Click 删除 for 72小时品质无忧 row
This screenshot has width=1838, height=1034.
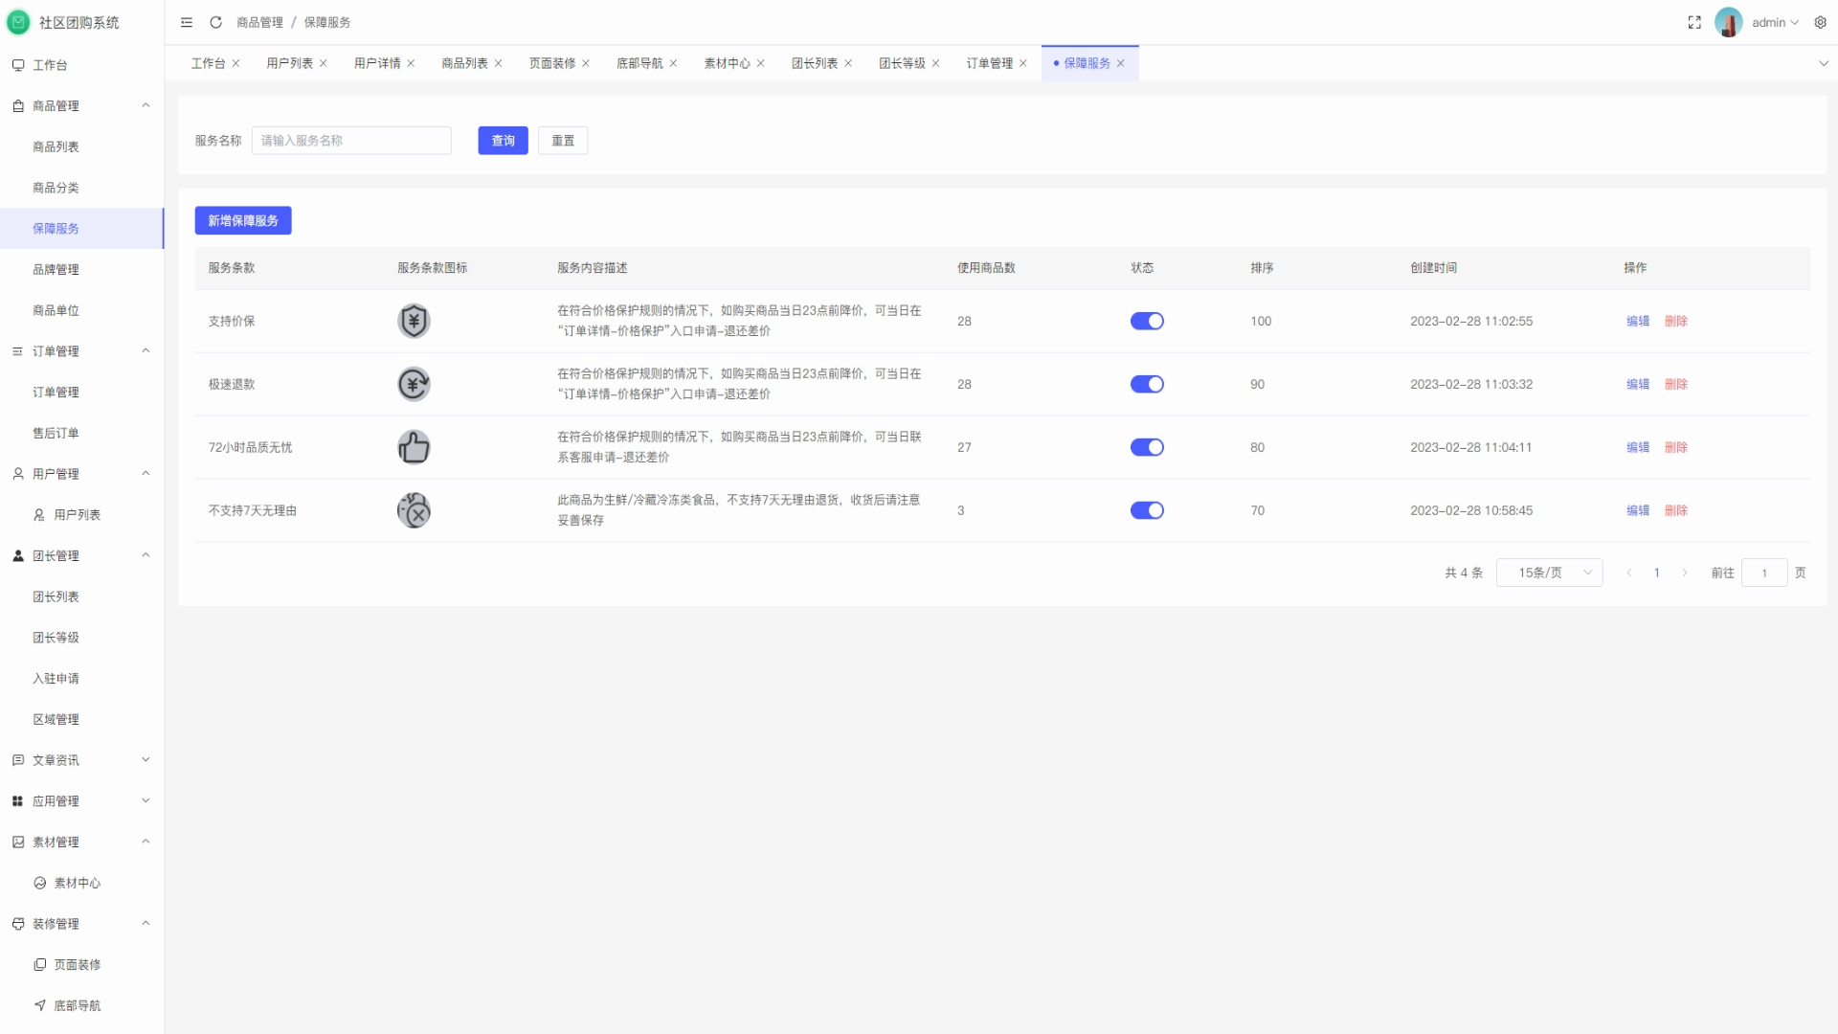tap(1675, 447)
